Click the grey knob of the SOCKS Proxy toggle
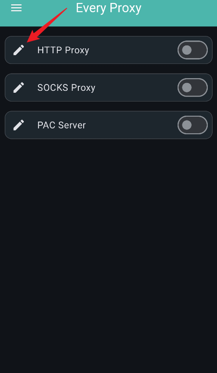This screenshot has height=373, width=217. coord(187,87)
